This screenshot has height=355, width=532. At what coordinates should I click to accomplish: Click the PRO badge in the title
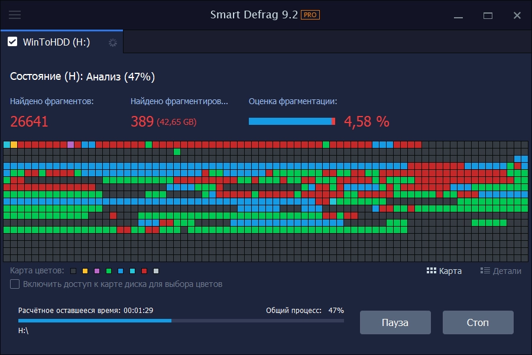point(310,15)
